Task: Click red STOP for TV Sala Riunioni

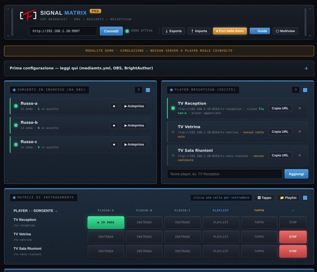Action: (293, 251)
